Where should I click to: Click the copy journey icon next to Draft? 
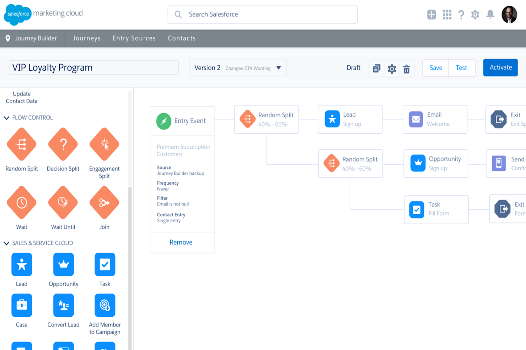coord(376,68)
